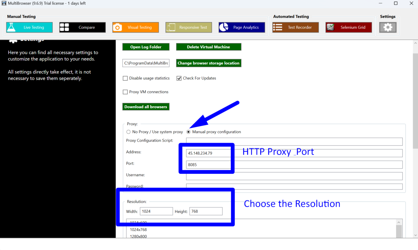The width and height of the screenshot is (418, 250).
Task: Uncheck Check For Updates
Action: coord(179,78)
